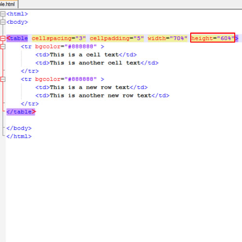Collapse the second tr row fold marker
This screenshot has width=242, height=242.
point(3,79)
